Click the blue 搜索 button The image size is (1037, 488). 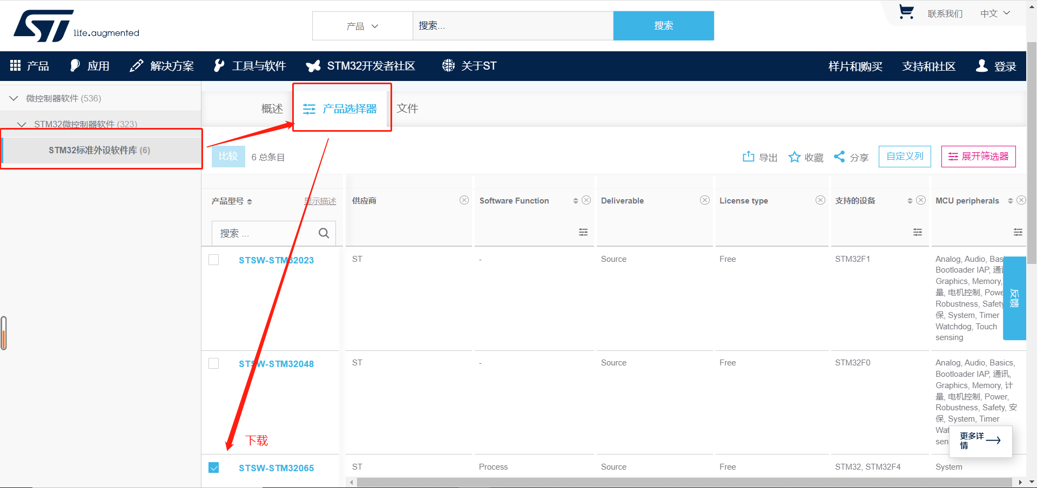click(664, 26)
